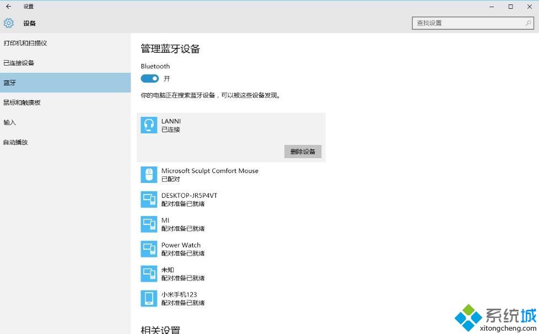Open 鼠标和触摸板 settings page

(x=66, y=103)
